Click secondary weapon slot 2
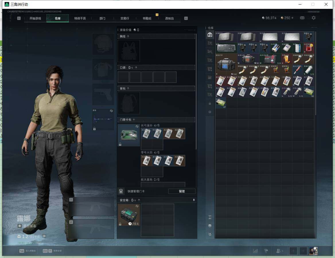Screen dimensions: 335x258 91,229
